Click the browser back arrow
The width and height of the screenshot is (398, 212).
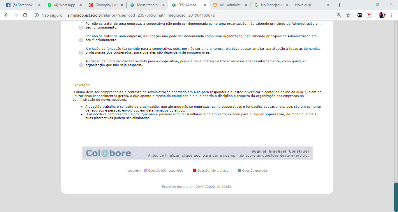tap(6, 15)
